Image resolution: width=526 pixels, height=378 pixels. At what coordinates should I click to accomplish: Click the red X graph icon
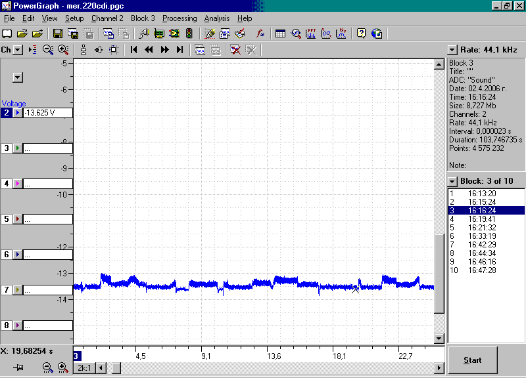235,50
